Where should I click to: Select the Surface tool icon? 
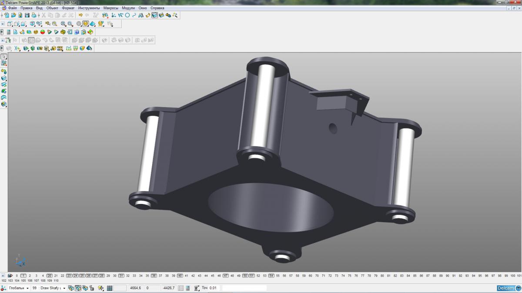pyautogui.click(x=148, y=15)
